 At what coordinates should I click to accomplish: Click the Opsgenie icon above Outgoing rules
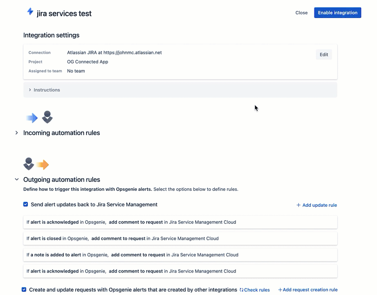(29, 164)
